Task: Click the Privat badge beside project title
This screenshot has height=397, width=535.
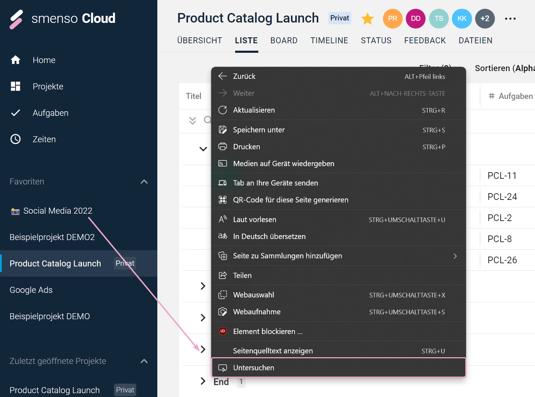Action: point(340,18)
